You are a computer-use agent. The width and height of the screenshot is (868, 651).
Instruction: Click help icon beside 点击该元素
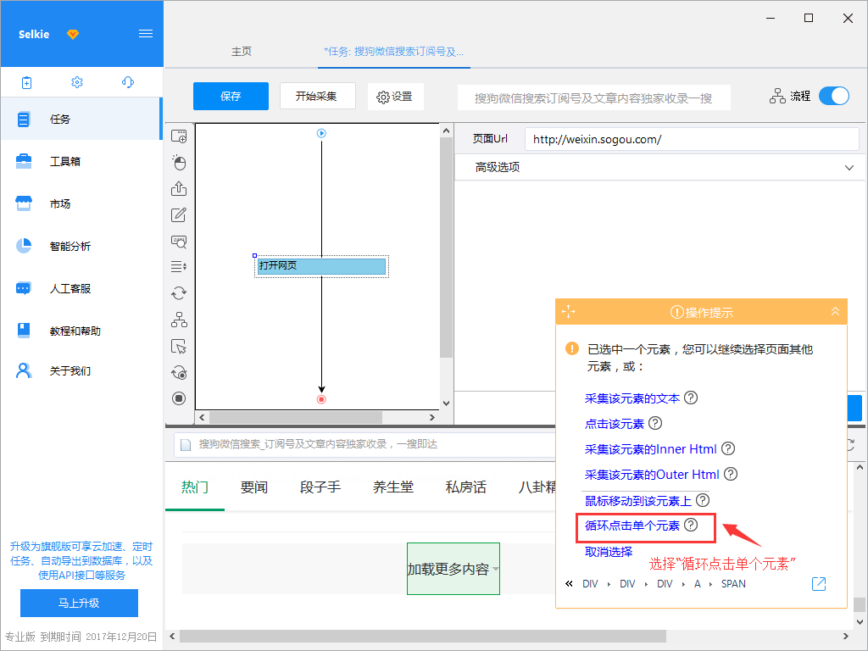pyautogui.click(x=655, y=424)
